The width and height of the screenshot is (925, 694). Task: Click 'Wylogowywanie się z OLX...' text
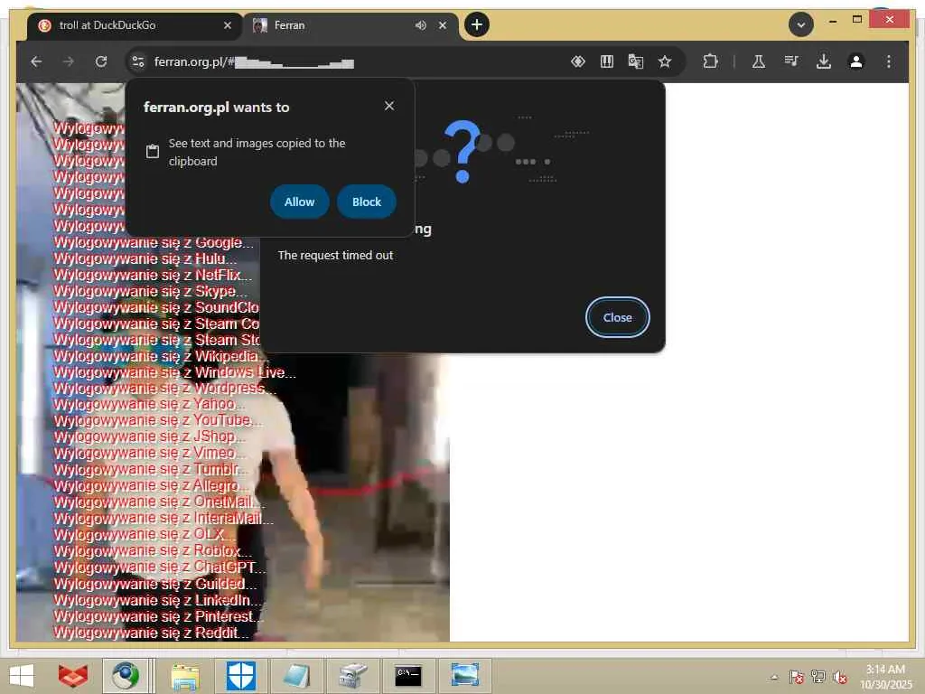145,534
